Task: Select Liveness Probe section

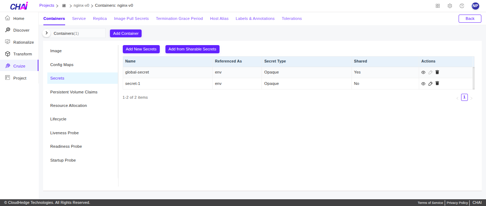Action: [83, 133]
